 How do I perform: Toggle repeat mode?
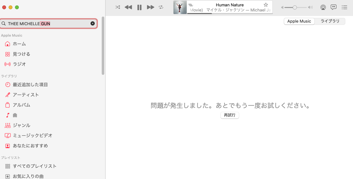[161, 7]
